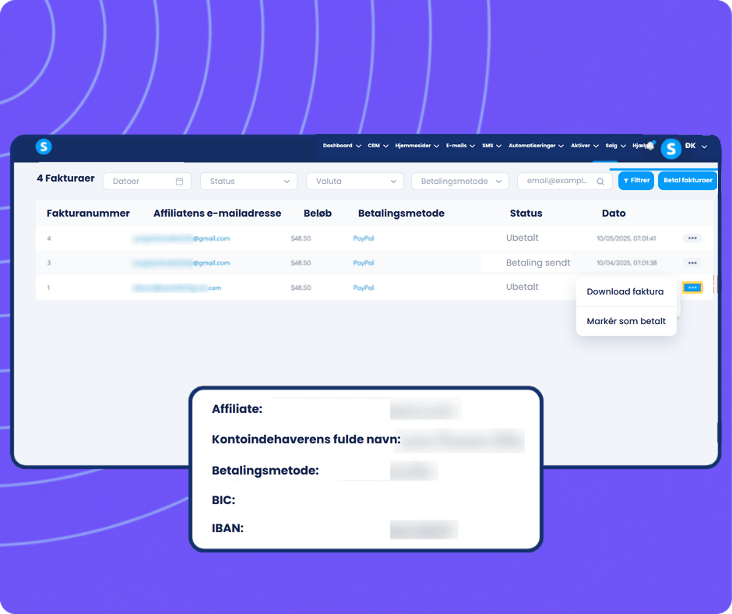Expand the Valuta filter dropdown
Viewport: 732px width, 614px height.
point(355,182)
